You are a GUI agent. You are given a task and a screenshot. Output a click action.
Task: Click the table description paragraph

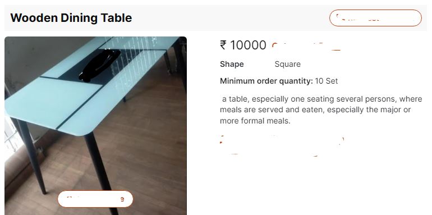[321, 109]
